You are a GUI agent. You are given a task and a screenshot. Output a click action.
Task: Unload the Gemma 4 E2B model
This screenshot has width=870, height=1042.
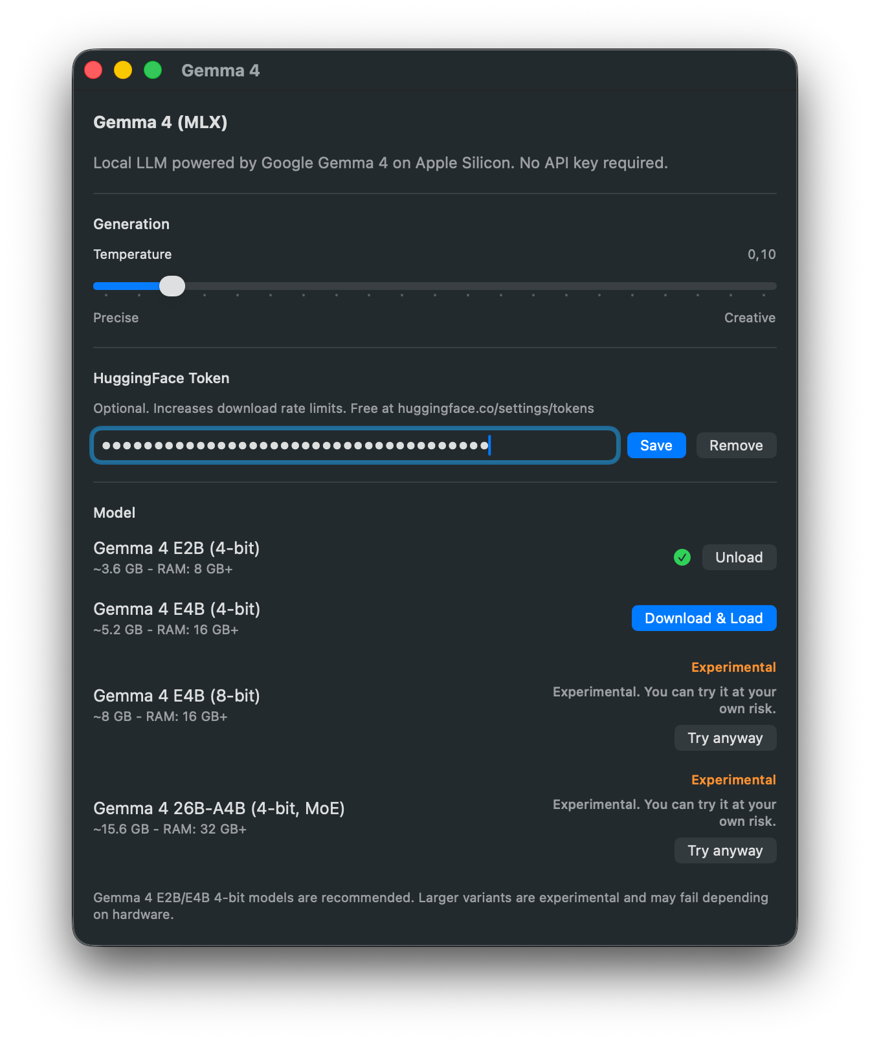click(739, 557)
